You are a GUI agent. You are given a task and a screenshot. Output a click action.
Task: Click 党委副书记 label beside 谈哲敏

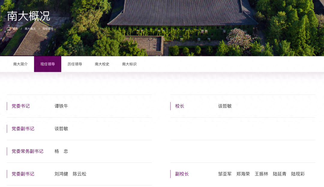(x=23, y=129)
